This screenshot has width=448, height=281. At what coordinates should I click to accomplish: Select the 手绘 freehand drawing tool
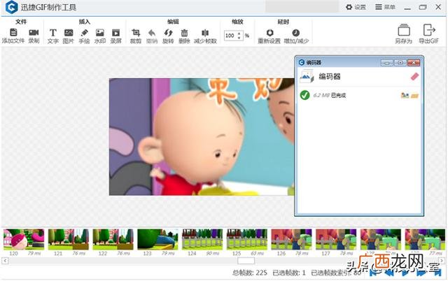pyautogui.click(x=84, y=33)
